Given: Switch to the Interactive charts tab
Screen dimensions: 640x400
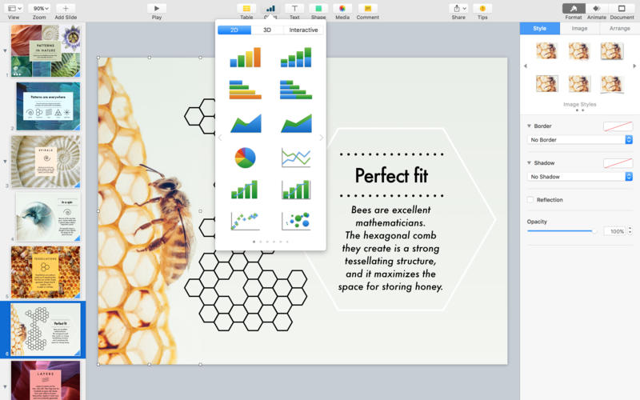Looking at the screenshot, I should (303, 30).
